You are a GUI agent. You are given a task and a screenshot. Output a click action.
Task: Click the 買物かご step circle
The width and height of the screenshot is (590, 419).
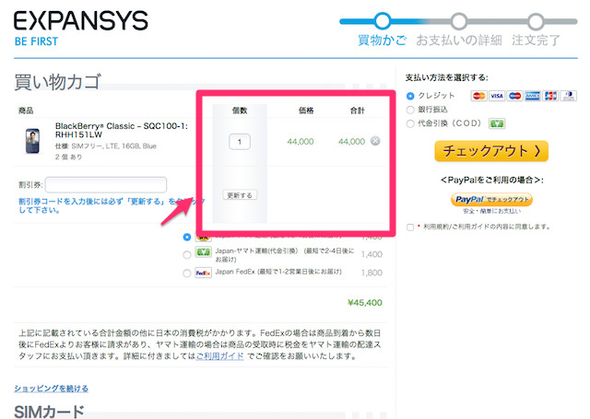tap(383, 21)
